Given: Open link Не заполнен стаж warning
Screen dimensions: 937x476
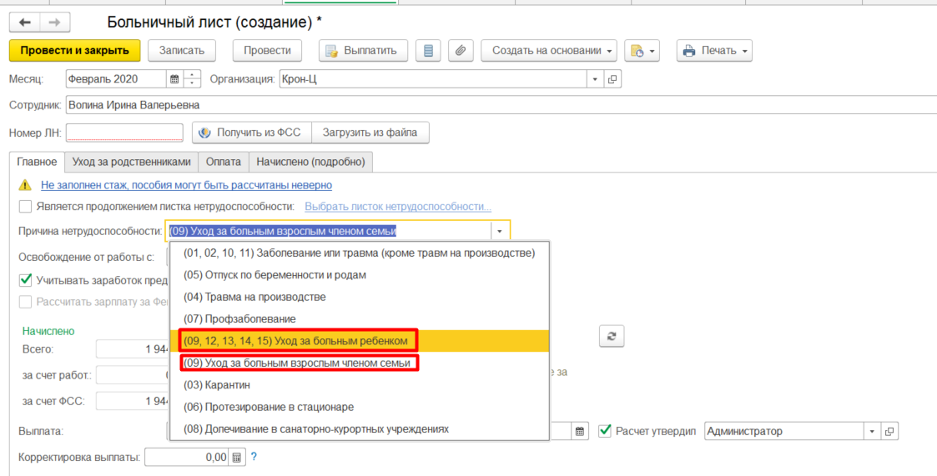Looking at the screenshot, I should click(x=186, y=185).
